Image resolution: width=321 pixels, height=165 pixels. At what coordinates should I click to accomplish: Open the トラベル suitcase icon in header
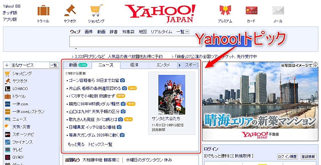coord(43,10)
